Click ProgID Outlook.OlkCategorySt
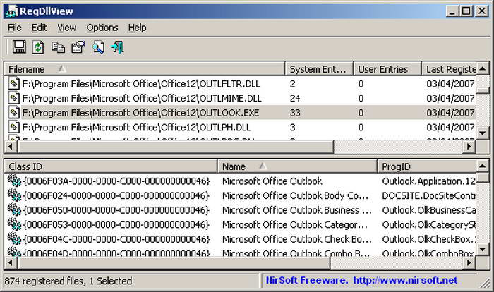 pos(428,224)
